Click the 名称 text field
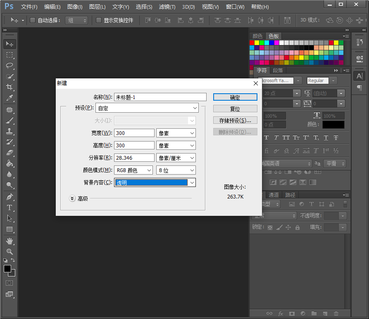This screenshot has height=319, width=369. 160,97
